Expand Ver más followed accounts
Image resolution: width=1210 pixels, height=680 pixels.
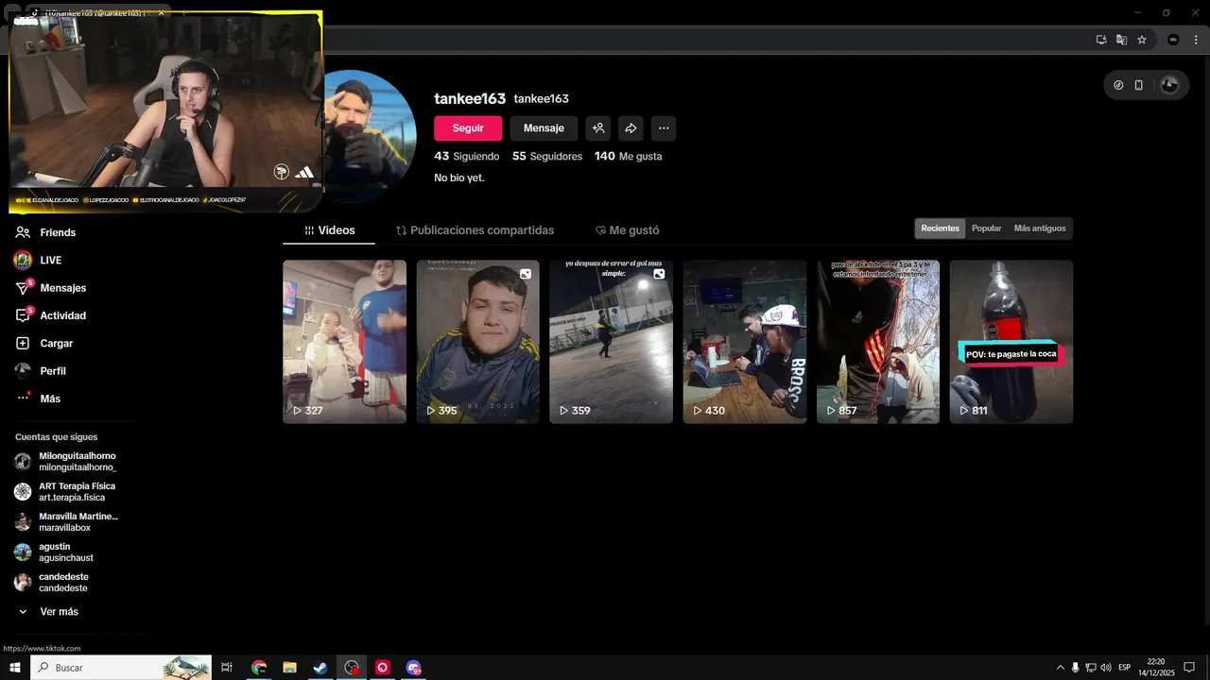click(47, 612)
